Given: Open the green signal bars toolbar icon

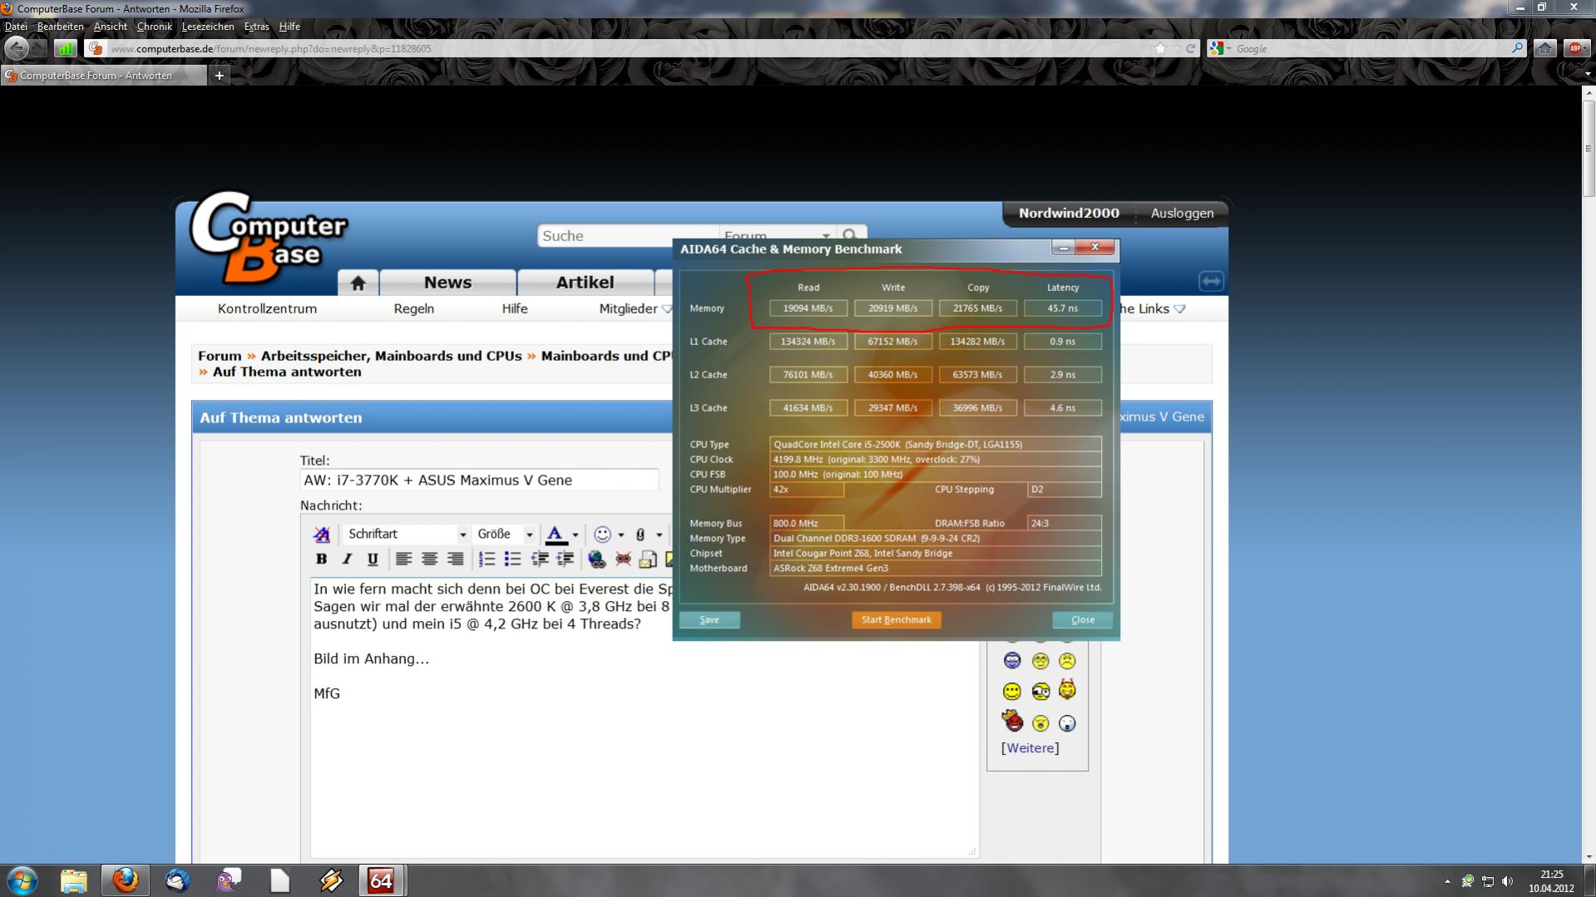Looking at the screenshot, I should pos(66,48).
